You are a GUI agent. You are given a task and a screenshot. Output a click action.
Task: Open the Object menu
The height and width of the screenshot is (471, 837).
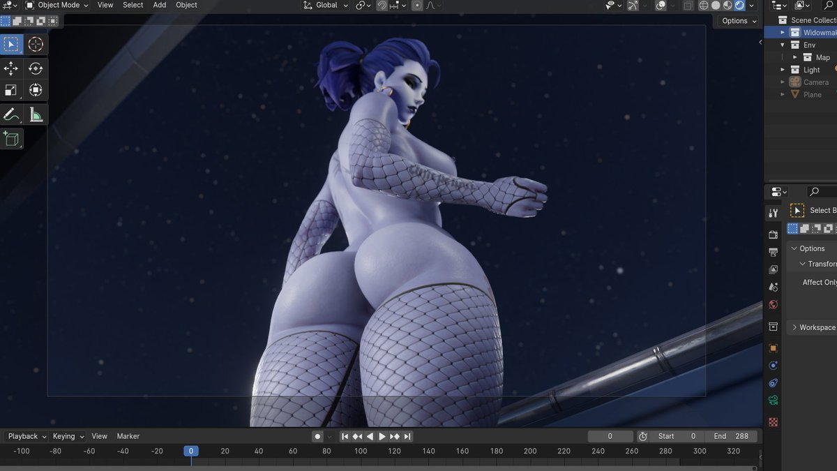(x=186, y=5)
